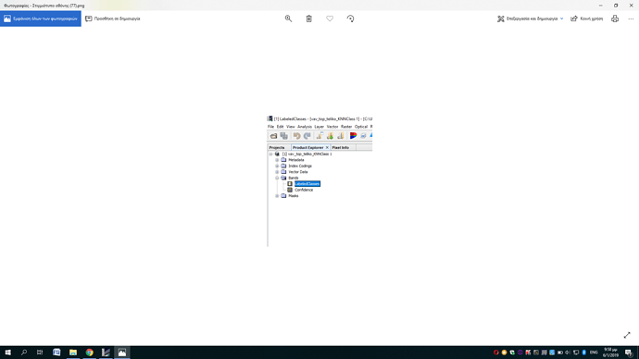
Task: Click the blue 'see all photos' button
Action: click(41, 19)
